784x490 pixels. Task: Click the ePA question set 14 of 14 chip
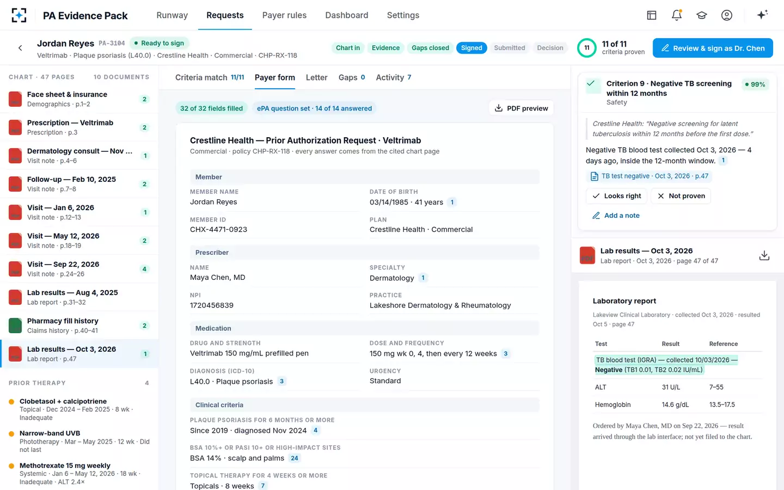tap(314, 108)
